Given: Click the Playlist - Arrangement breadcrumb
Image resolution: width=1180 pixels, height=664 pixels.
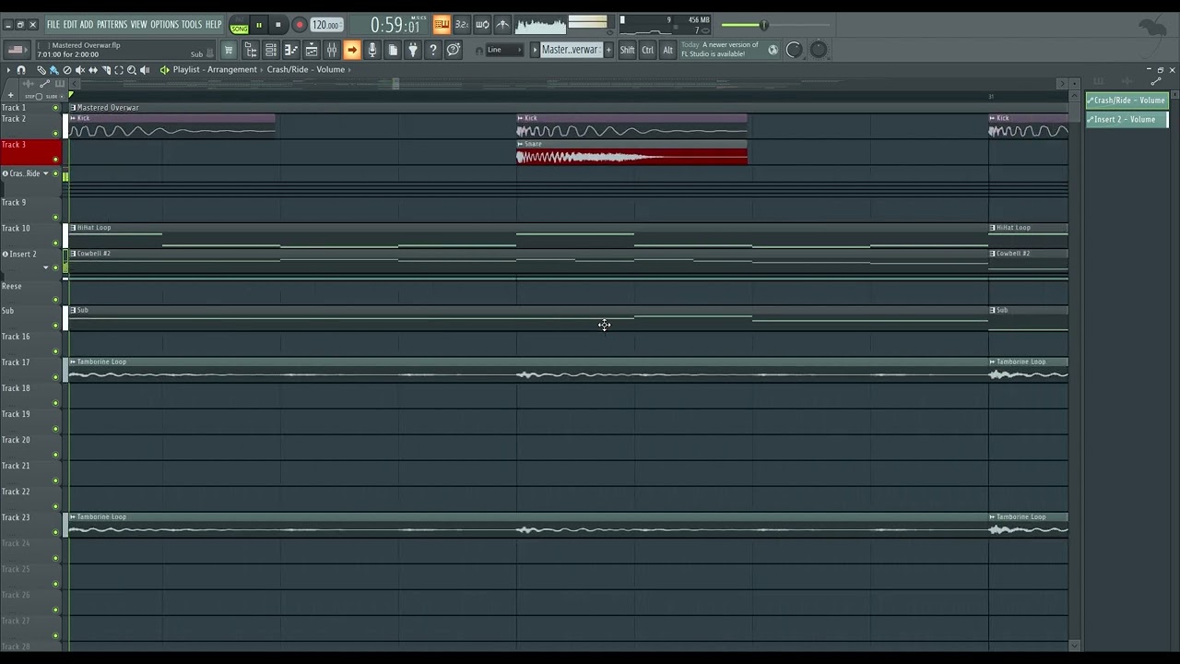Looking at the screenshot, I should point(215,70).
